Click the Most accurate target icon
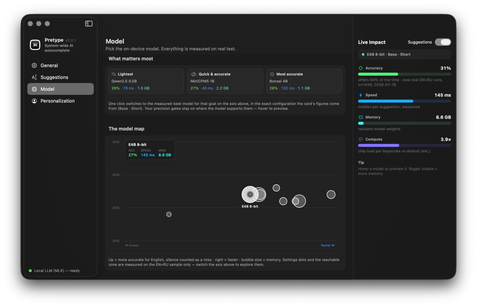This screenshot has height=307, width=477. click(272, 74)
